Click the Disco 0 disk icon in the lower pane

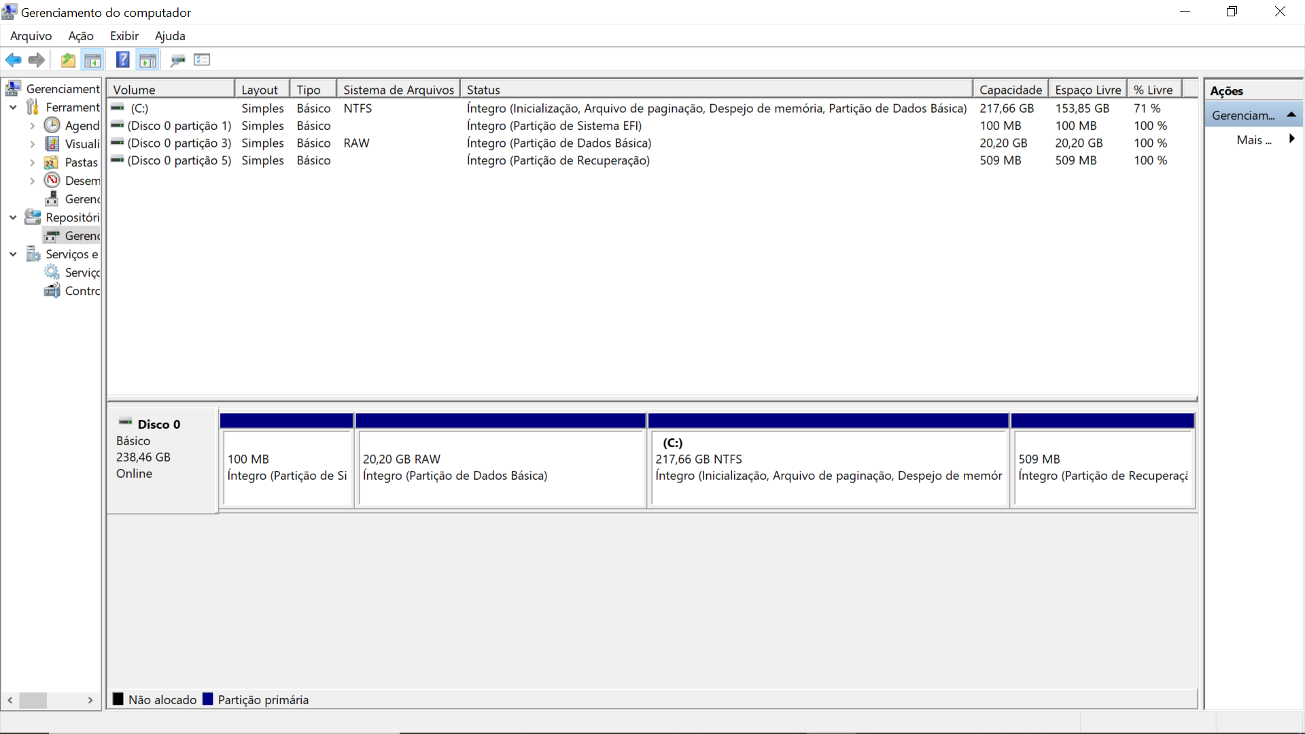click(126, 423)
